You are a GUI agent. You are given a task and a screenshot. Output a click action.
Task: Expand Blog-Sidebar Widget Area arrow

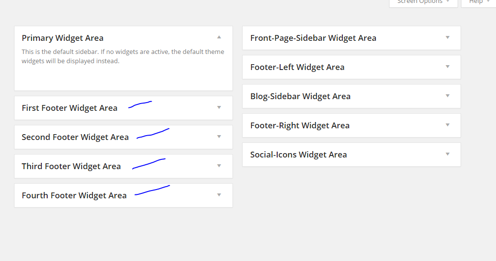coord(448,96)
